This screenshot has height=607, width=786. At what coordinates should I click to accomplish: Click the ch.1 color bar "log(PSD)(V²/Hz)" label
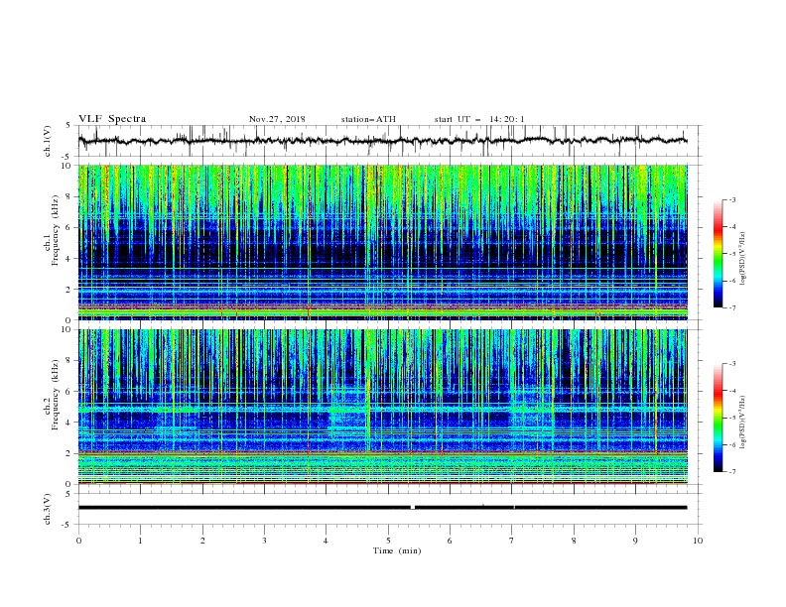(743, 258)
